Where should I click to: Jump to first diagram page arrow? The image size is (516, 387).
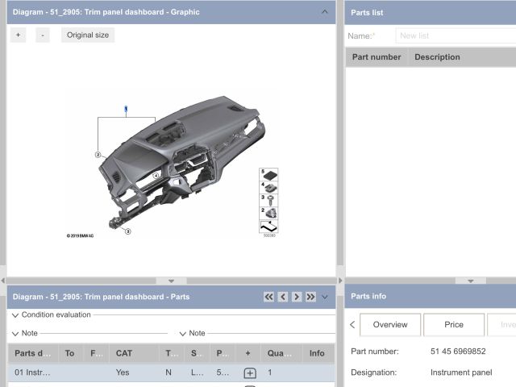tap(269, 297)
